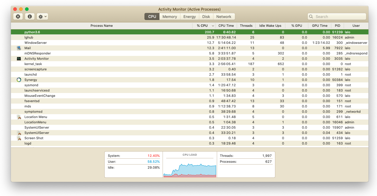Sort by Process Name column header
The image size is (377, 196).
101,26
